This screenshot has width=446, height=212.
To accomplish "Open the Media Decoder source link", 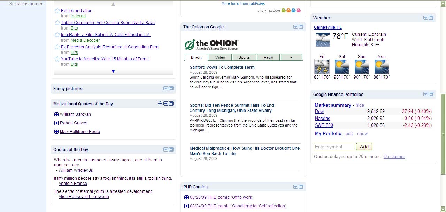I will 85,40.
